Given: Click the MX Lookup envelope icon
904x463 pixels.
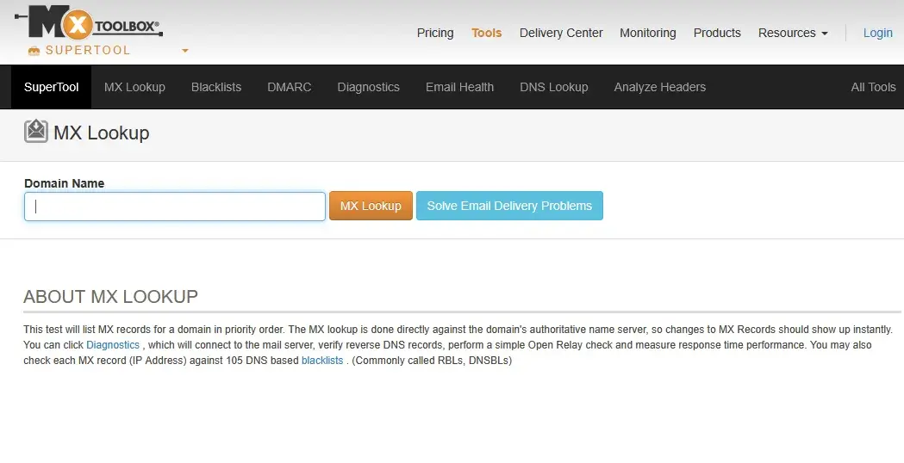Looking at the screenshot, I should (35, 132).
